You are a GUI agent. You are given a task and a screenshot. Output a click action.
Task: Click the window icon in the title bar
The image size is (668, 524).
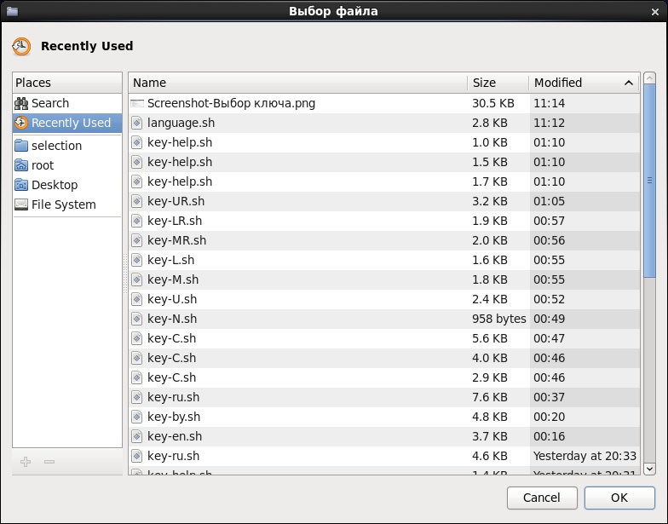click(x=12, y=11)
